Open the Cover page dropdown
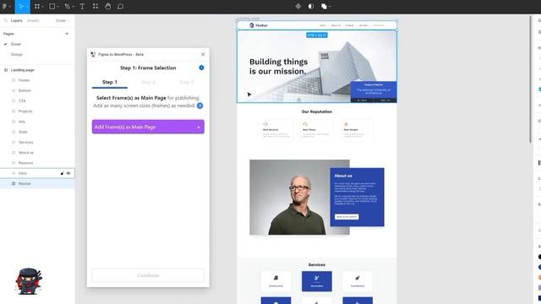541x304 pixels. (x=63, y=20)
